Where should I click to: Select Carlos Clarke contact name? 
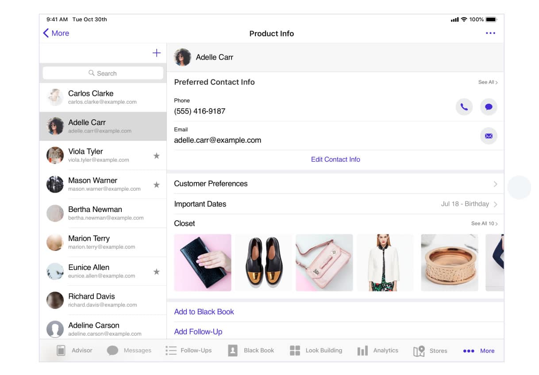tap(91, 94)
